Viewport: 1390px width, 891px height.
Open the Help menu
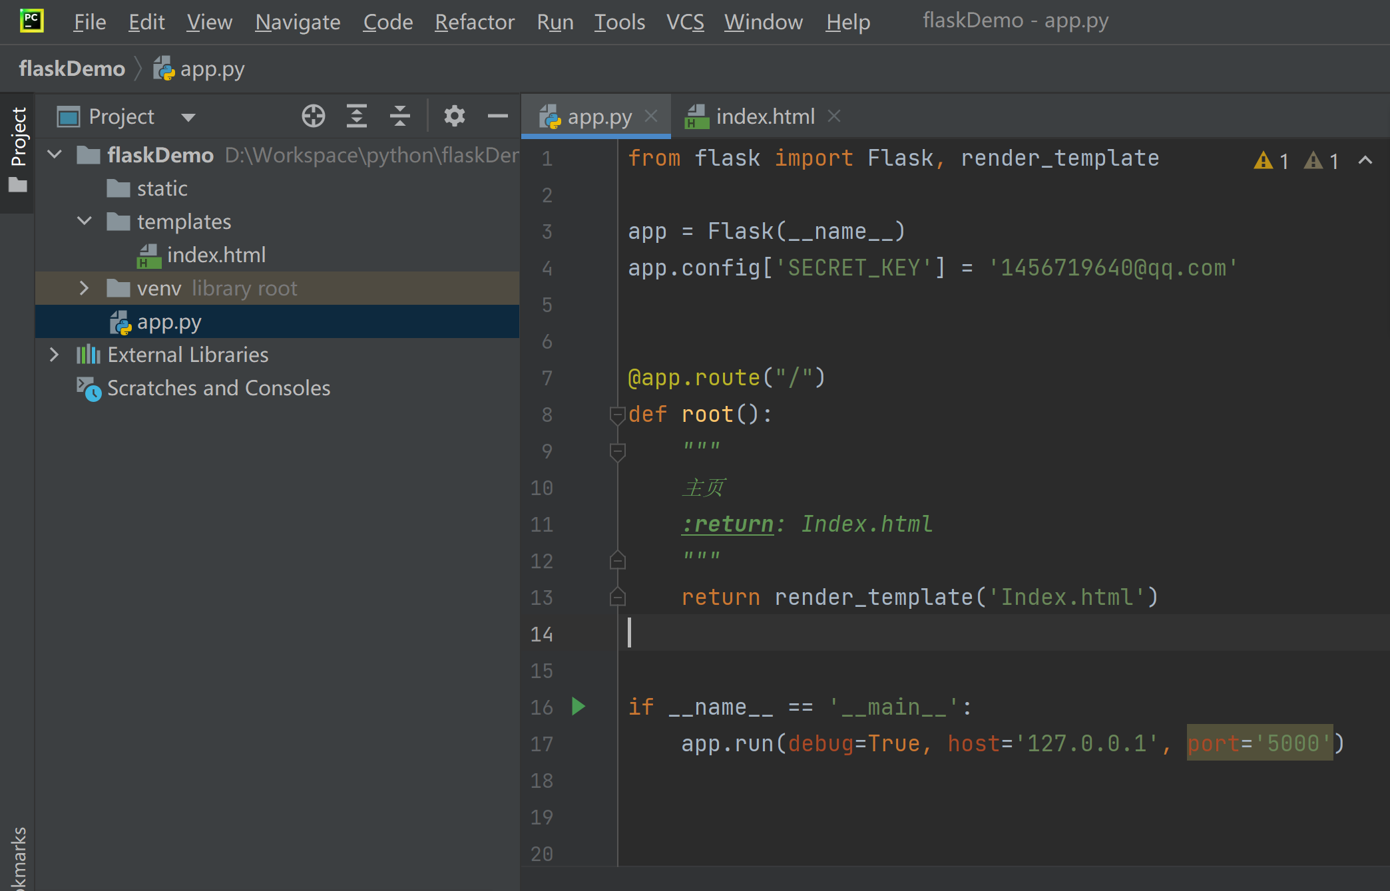tap(848, 22)
